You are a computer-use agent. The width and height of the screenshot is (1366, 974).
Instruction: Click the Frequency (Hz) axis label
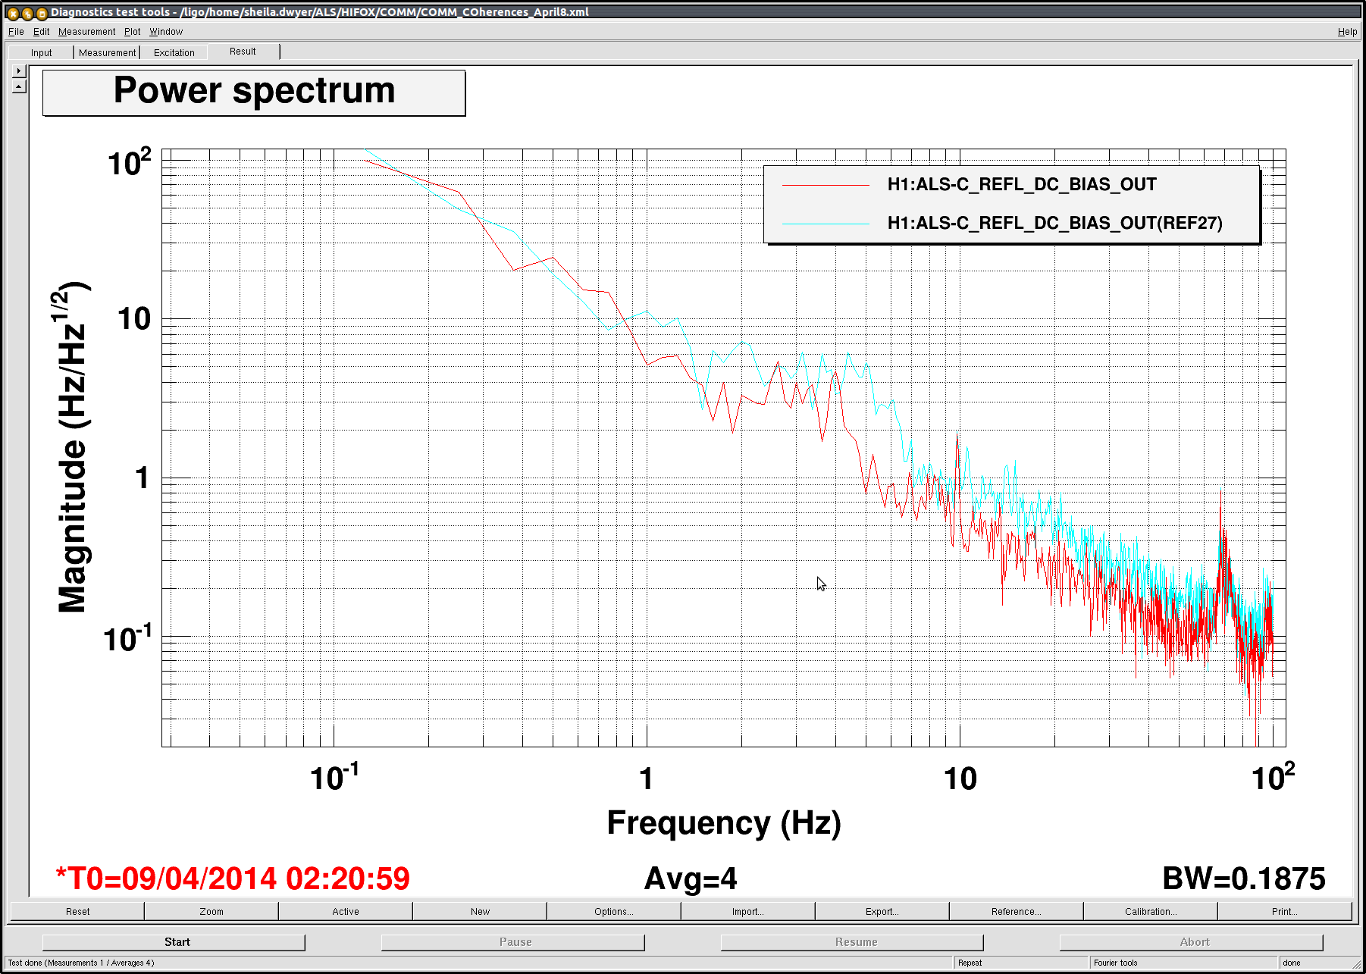[724, 823]
